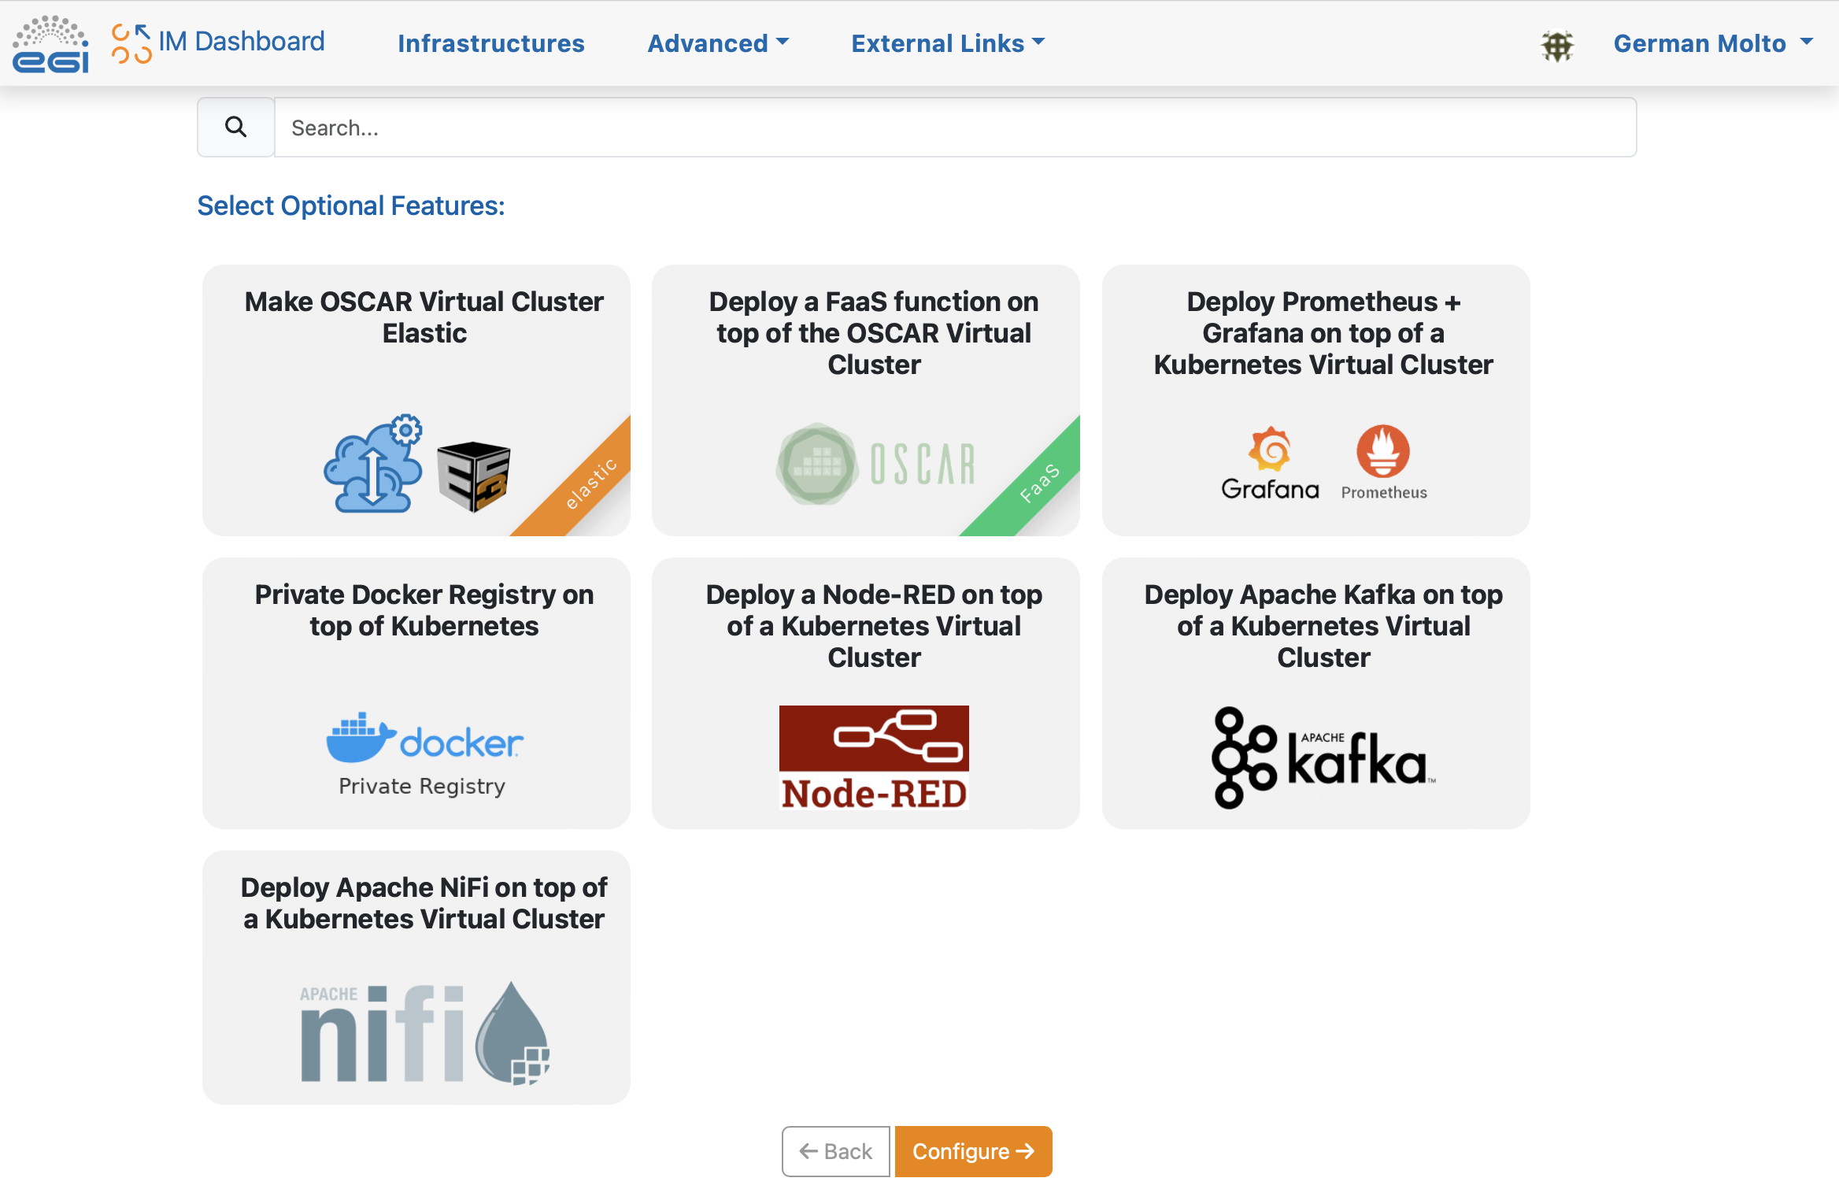Click the Apache Kafka logo

coord(1323,757)
